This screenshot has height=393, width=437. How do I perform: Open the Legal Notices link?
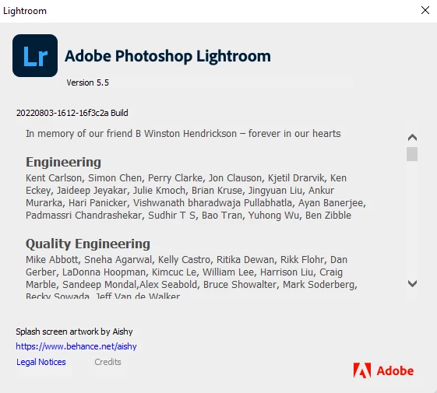(41, 362)
